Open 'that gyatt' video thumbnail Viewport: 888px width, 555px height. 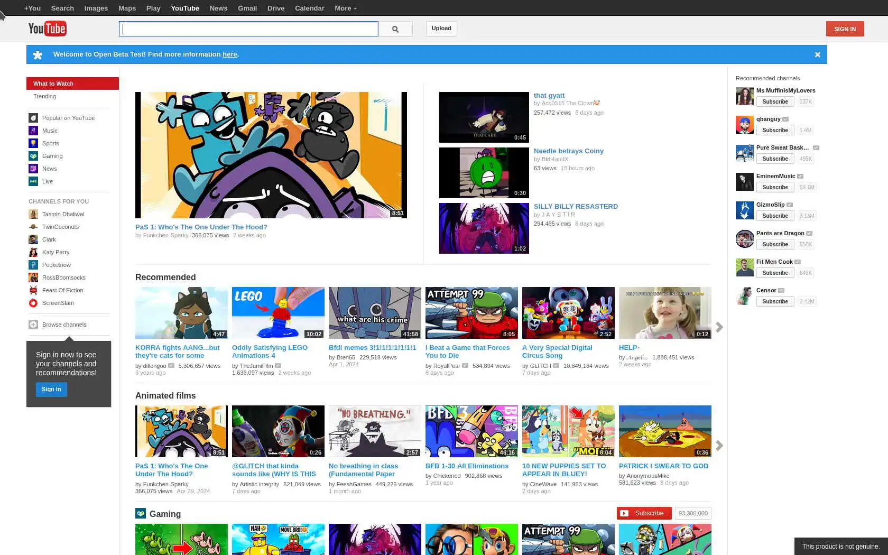[484, 117]
